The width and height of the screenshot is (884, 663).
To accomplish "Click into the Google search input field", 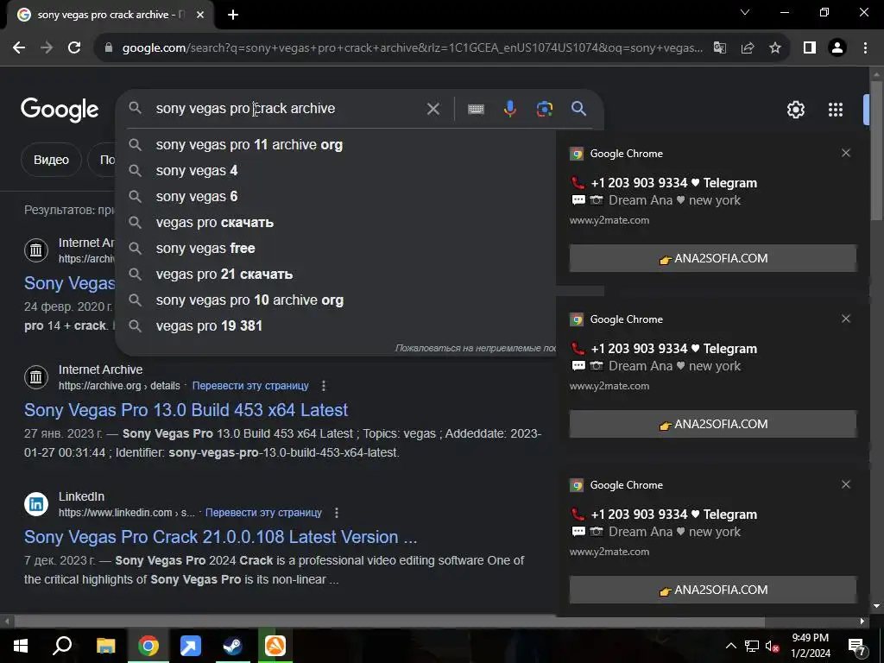I will 285,109.
